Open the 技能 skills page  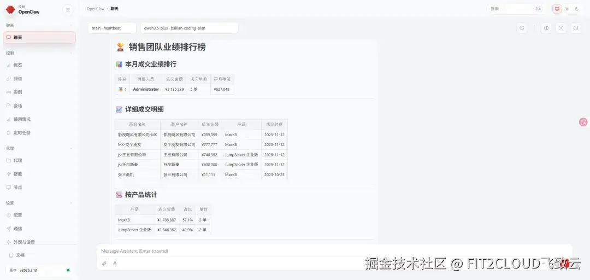click(x=39, y=174)
